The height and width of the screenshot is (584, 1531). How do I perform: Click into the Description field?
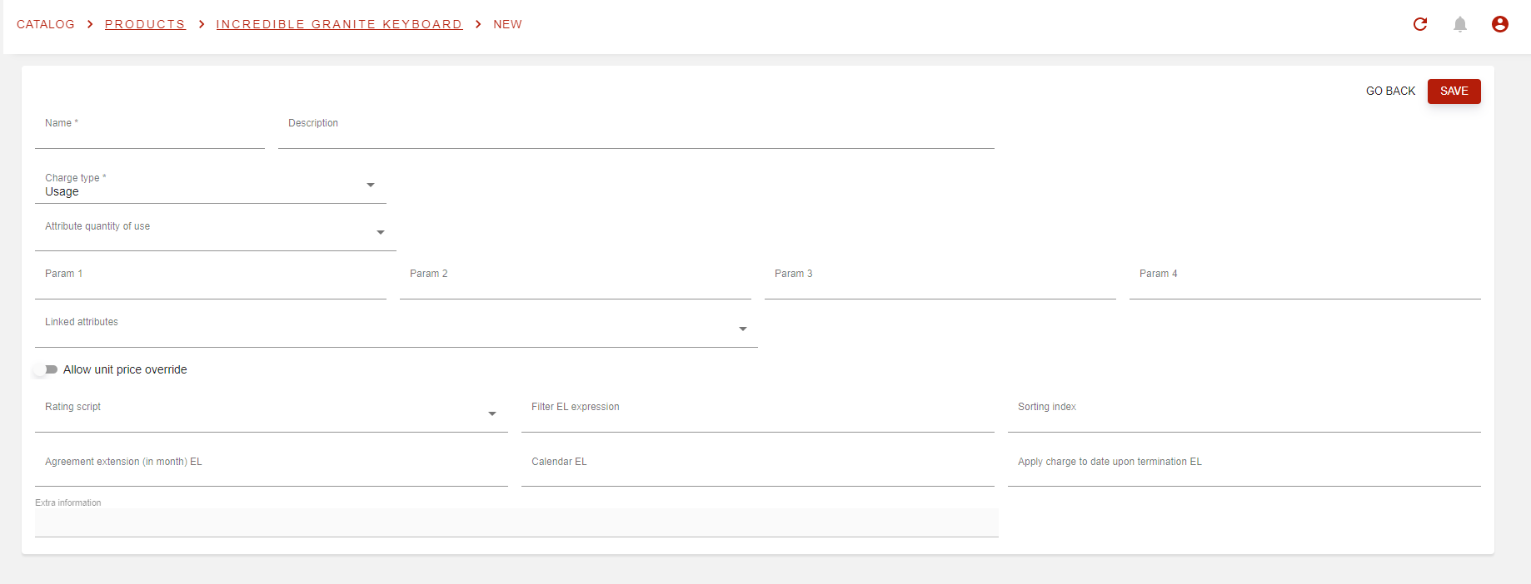[636, 135]
